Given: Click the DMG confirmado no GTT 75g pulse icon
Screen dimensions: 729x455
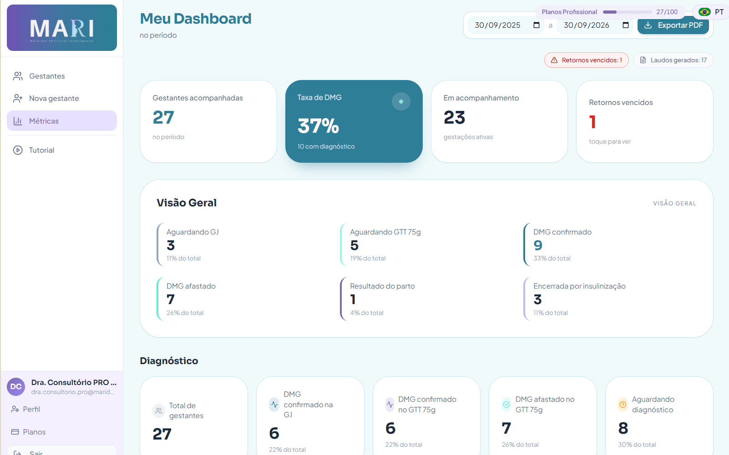Looking at the screenshot, I should [390, 405].
